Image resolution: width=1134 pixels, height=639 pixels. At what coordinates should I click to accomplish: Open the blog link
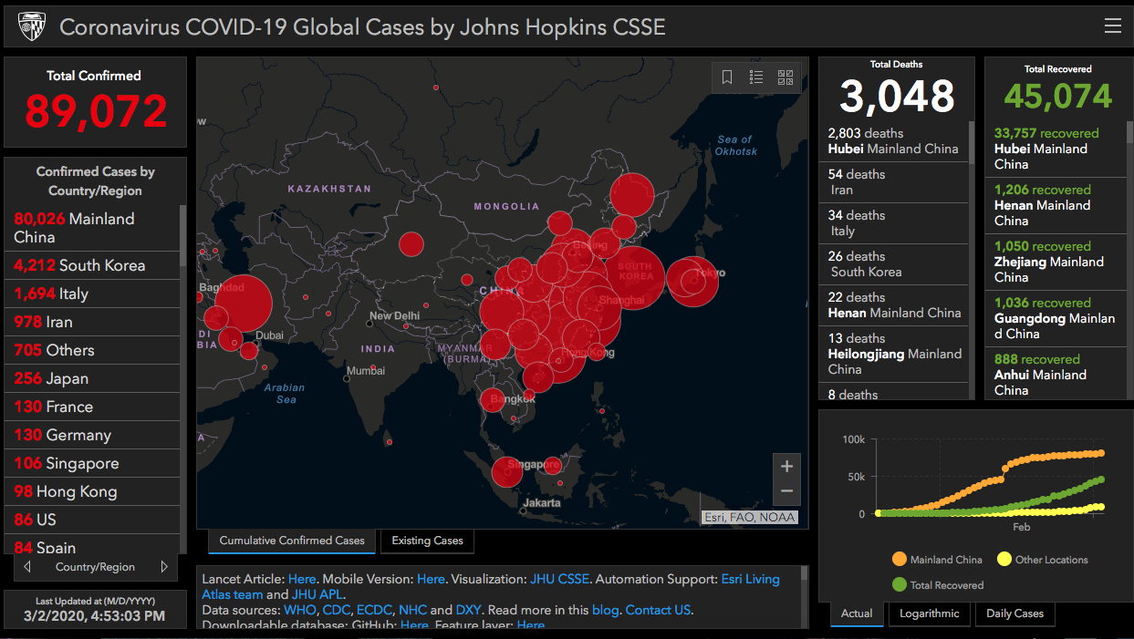point(604,610)
